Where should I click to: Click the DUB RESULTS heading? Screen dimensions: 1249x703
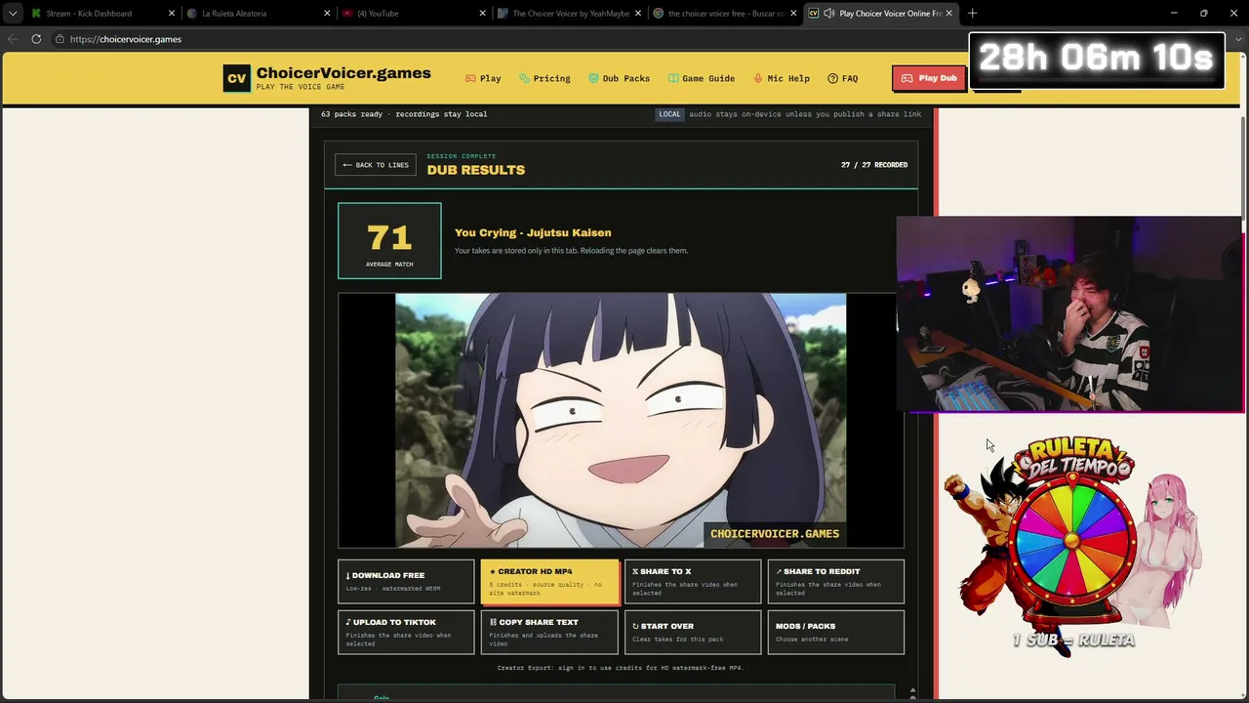(476, 170)
